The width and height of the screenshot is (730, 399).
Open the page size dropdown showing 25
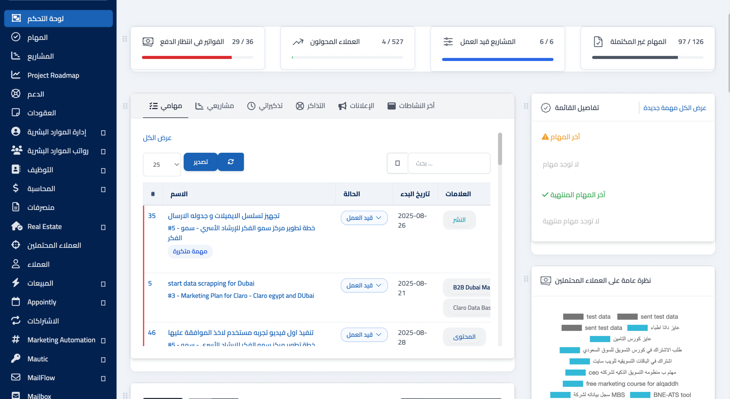tap(162, 164)
